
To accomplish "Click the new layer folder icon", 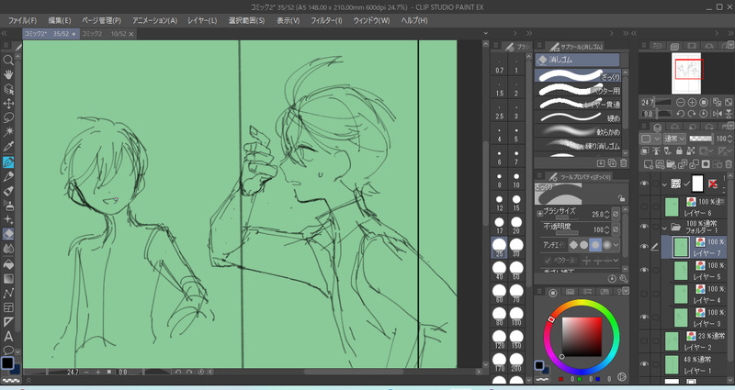I will click(671, 164).
